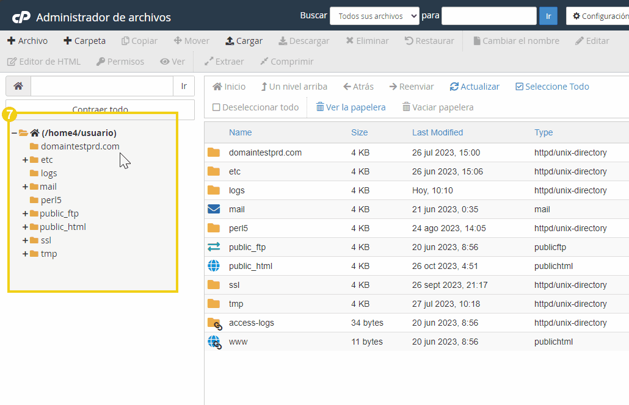Image resolution: width=629 pixels, height=405 pixels.
Task: Open Ver la papelera
Action: pos(351,107)
